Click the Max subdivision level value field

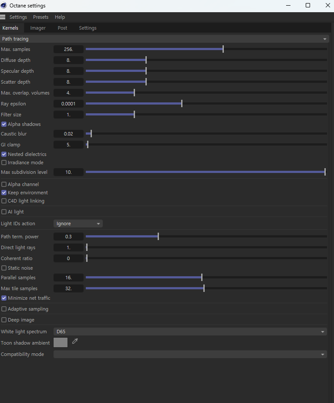68,172
